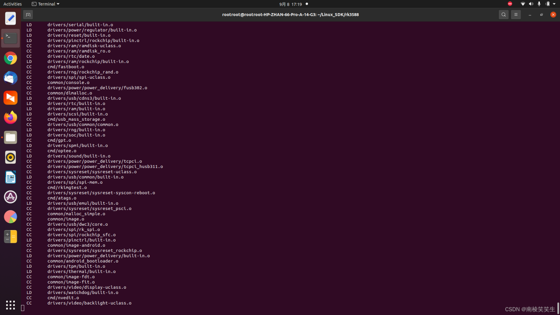Open Rhythmbox music player from the dock
The image size is (560, 315).
(x=10, y=157)
